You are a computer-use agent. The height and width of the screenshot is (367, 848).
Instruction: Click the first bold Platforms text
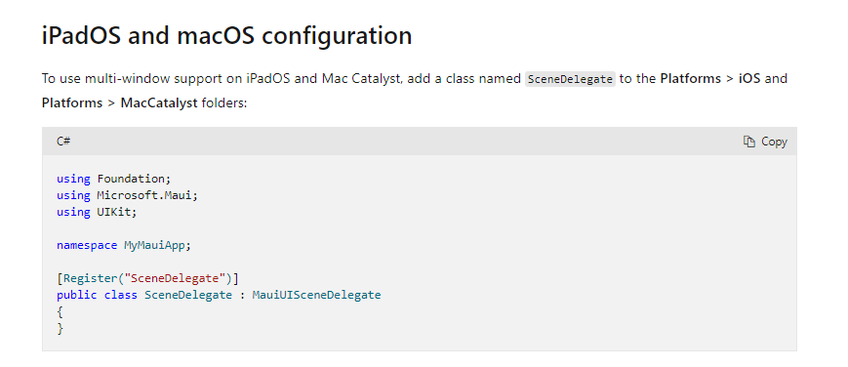691,78
